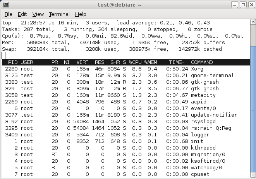The width and height of the screenshot is (256, 179).
Task: Click gtk-gnash command in PID 3291 row
Action: [x=205, y=89]
